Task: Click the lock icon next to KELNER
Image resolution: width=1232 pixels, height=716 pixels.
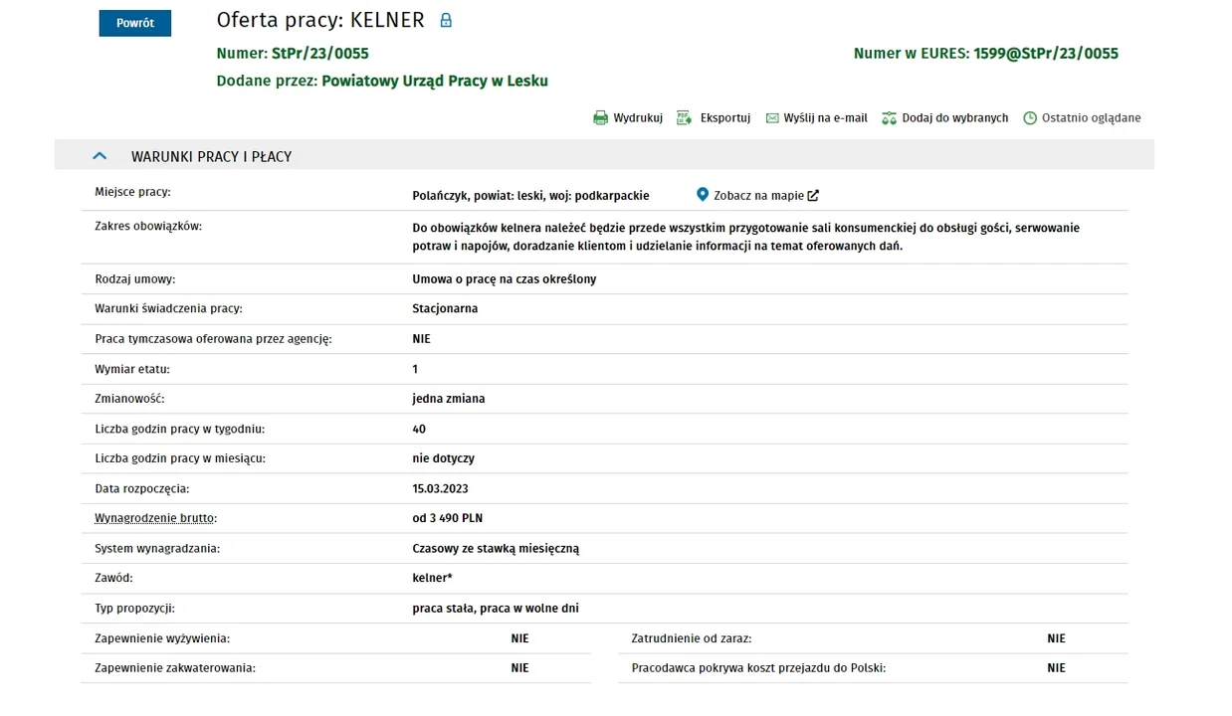Action: (446, 20)
